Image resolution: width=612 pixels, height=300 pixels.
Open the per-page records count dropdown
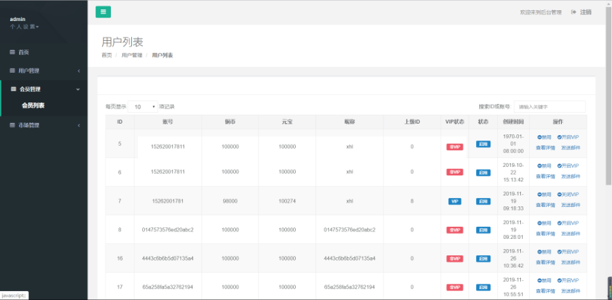[x=143, y=107]
